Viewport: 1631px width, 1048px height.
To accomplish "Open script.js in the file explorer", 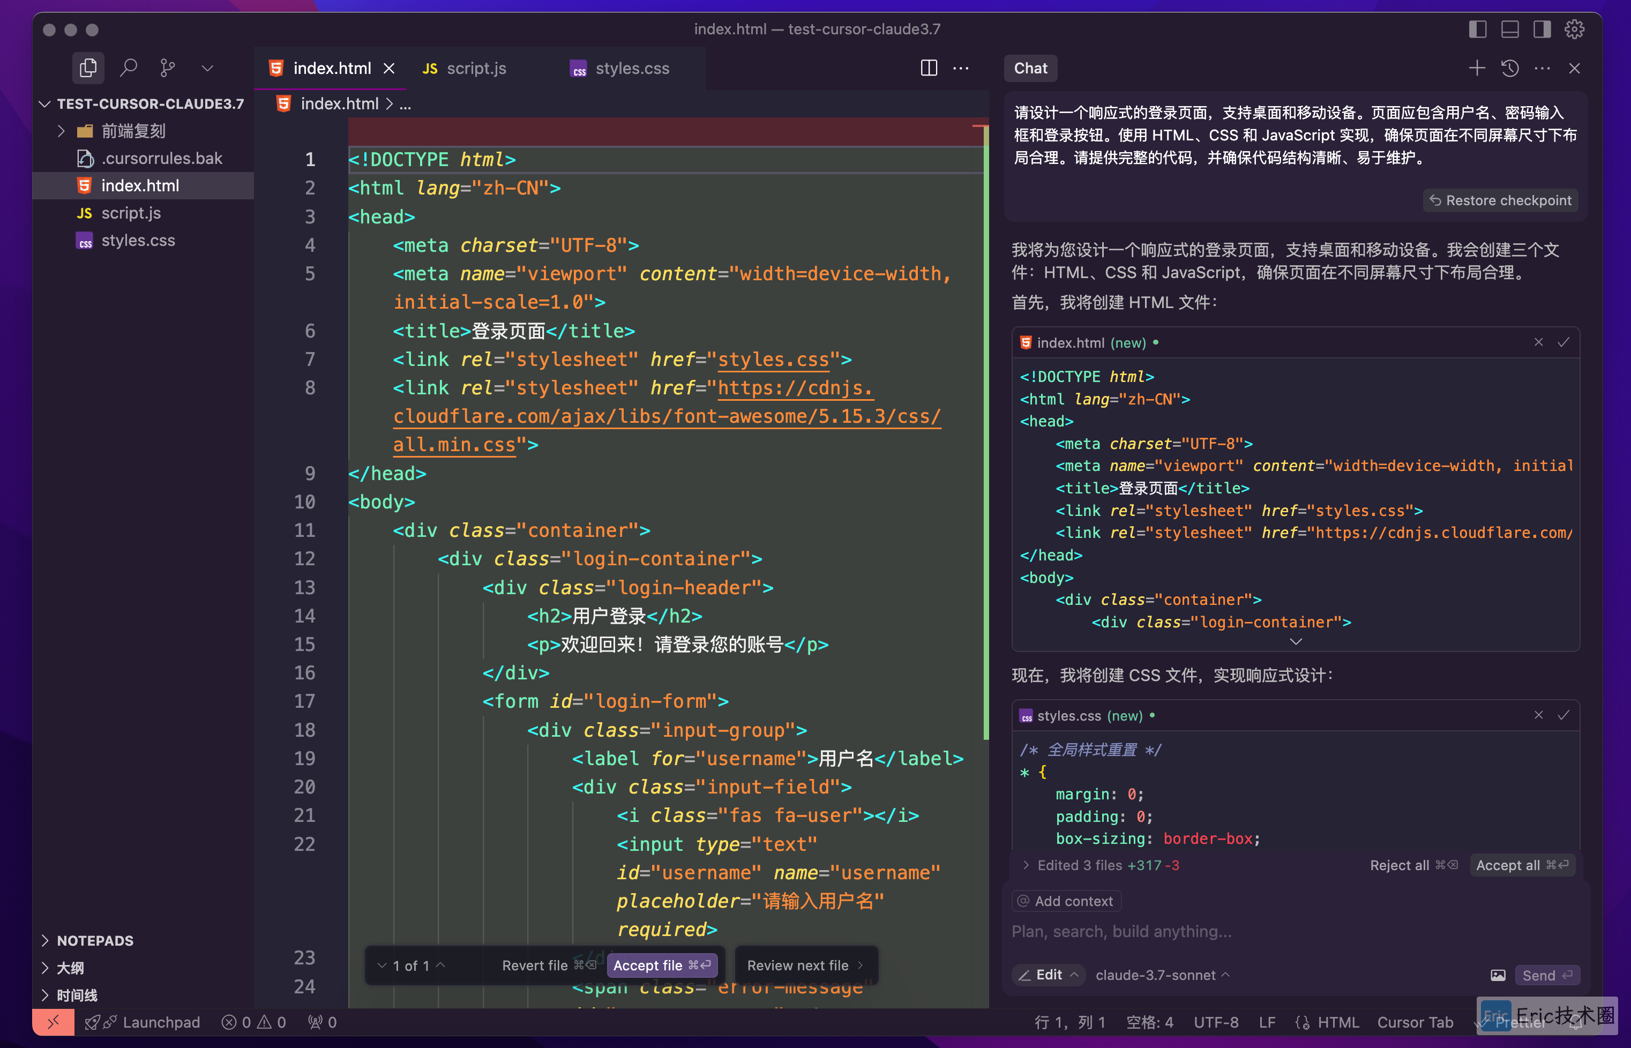I will [x=143, y=213].
